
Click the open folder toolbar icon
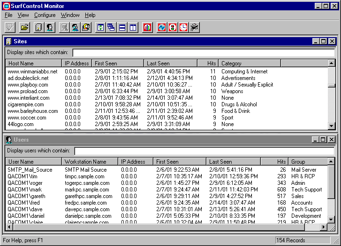click(x=24, y=27)
